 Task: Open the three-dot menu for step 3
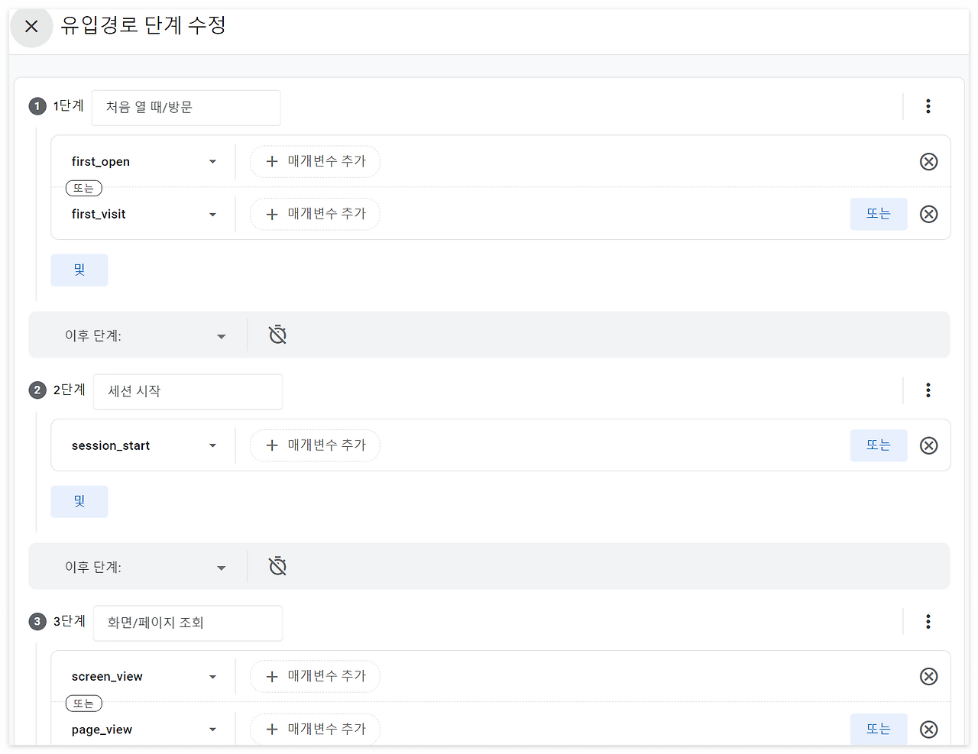928,621
